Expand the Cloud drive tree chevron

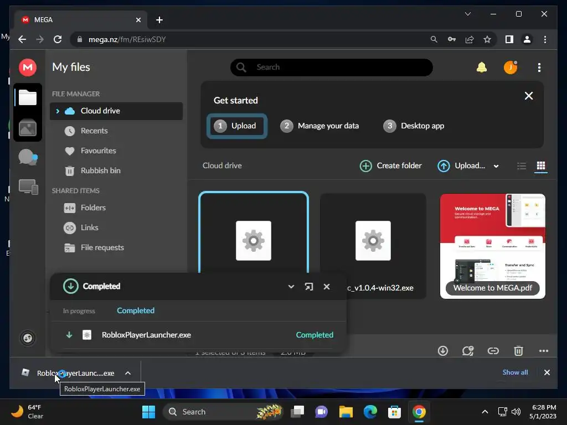[58, 111]
